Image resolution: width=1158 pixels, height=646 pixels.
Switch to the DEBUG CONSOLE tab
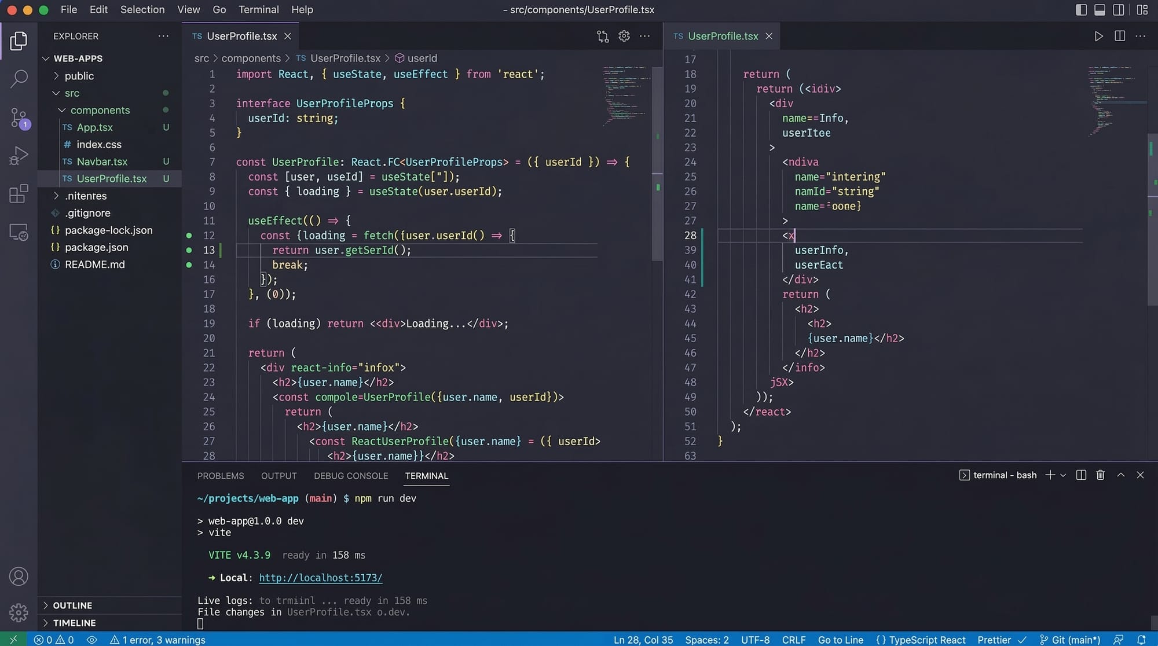pyautogui.click(x=351, y=476)
